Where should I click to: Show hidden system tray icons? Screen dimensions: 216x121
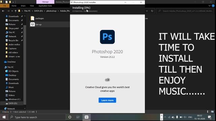point(165,117)
